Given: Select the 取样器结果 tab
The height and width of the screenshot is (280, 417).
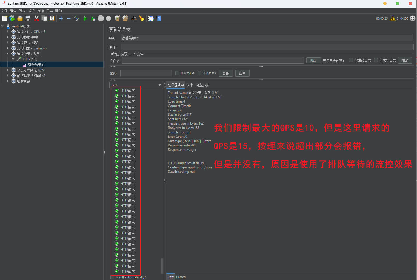Looking at the screenshot, I should 176,85.
